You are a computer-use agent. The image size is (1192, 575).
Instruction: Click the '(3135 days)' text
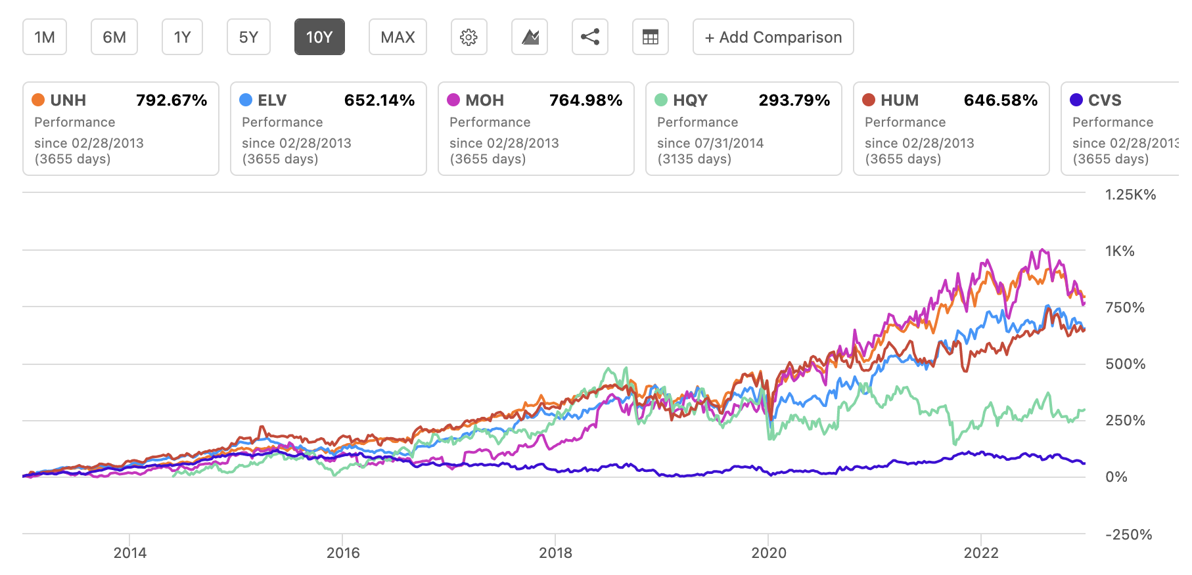pos(695,159)
